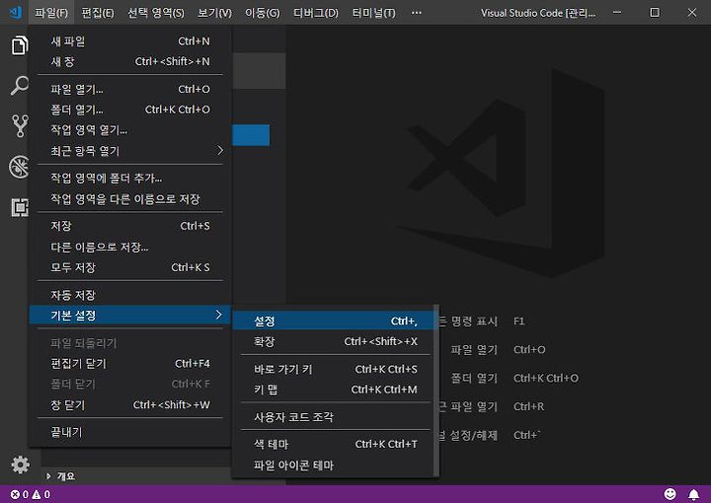Click the Ctrl+K Ctrl+O shortcut hint
Image resolution: width=711 pixels, height=503 pixels.
(546, 378)
